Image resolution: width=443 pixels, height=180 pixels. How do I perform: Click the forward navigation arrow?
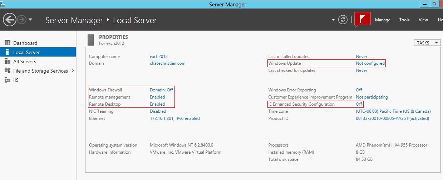click(x=22, y=20)
